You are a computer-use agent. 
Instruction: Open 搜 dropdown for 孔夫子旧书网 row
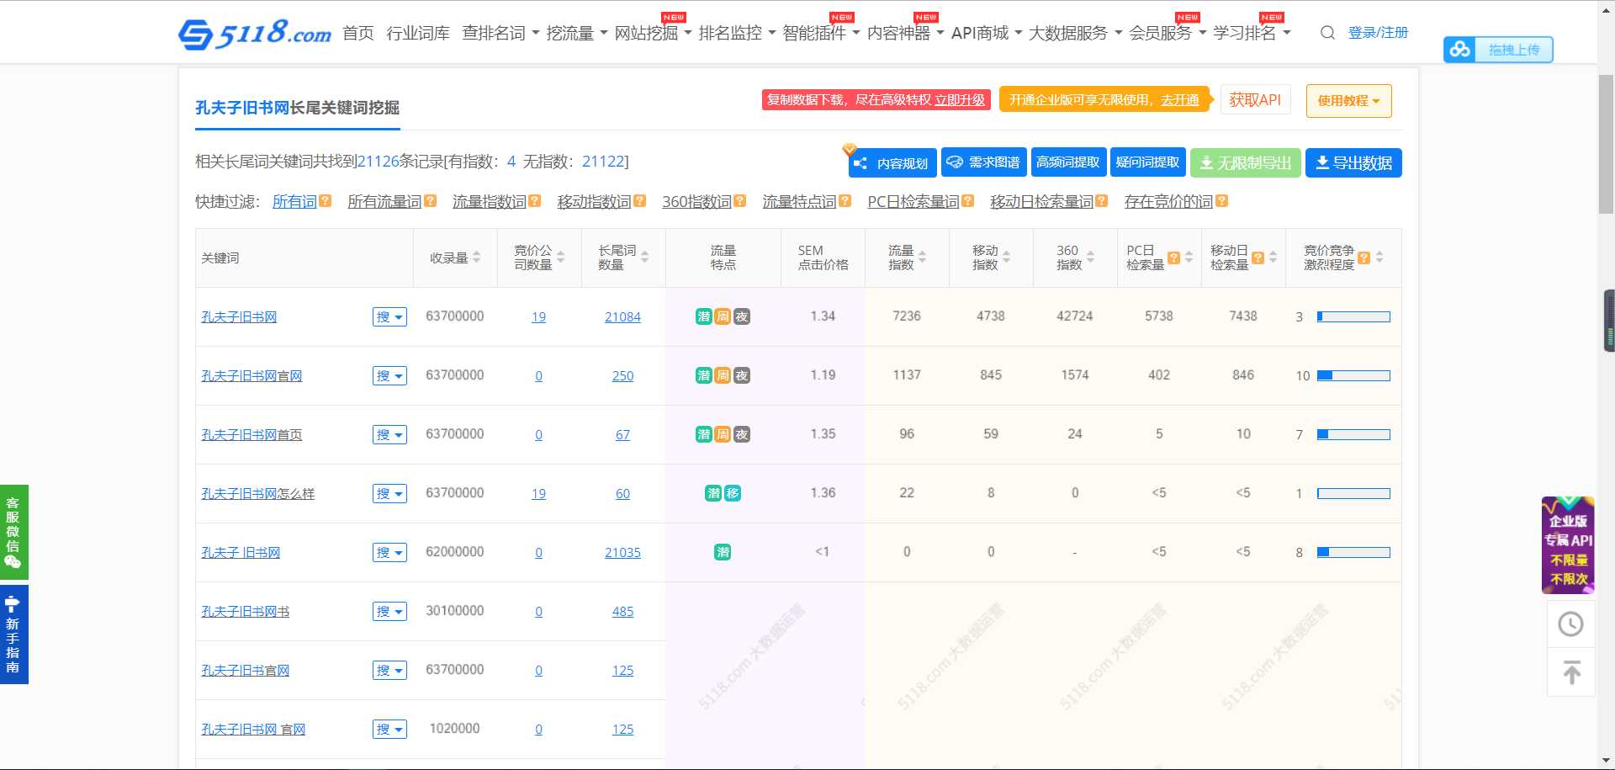[389, 316]
